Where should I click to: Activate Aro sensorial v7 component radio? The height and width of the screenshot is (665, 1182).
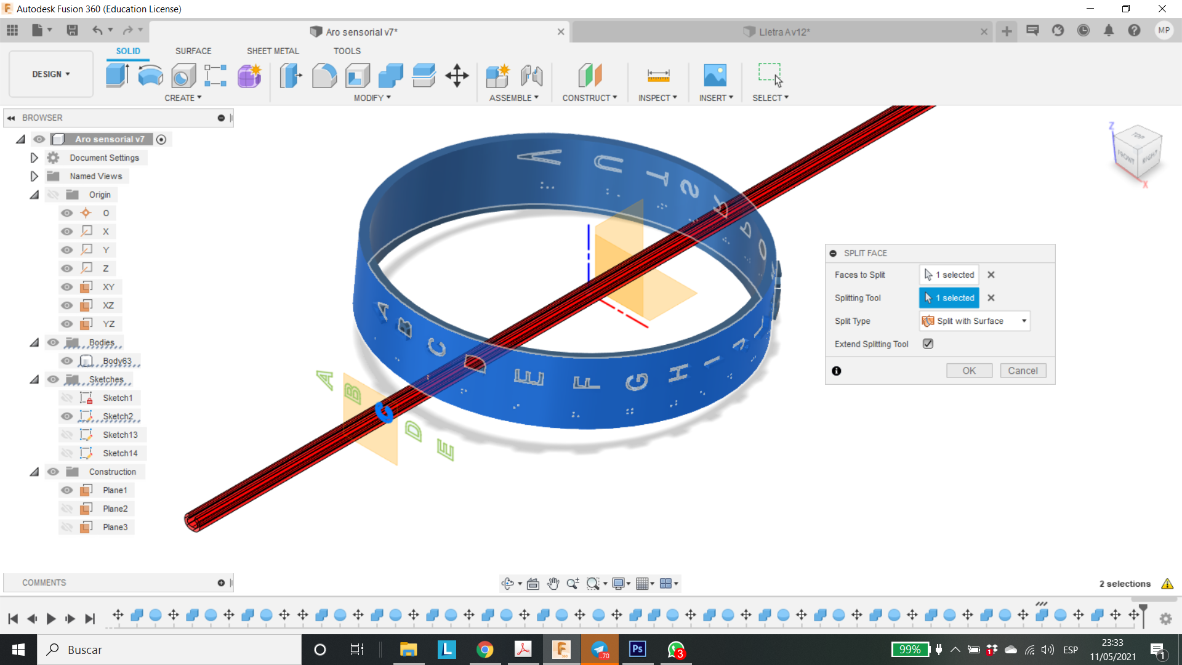pos(161,139)
